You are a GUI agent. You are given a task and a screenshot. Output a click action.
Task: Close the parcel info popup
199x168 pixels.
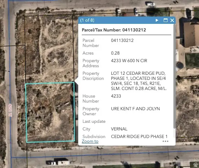pyautogui.click(x=172, y=20)
